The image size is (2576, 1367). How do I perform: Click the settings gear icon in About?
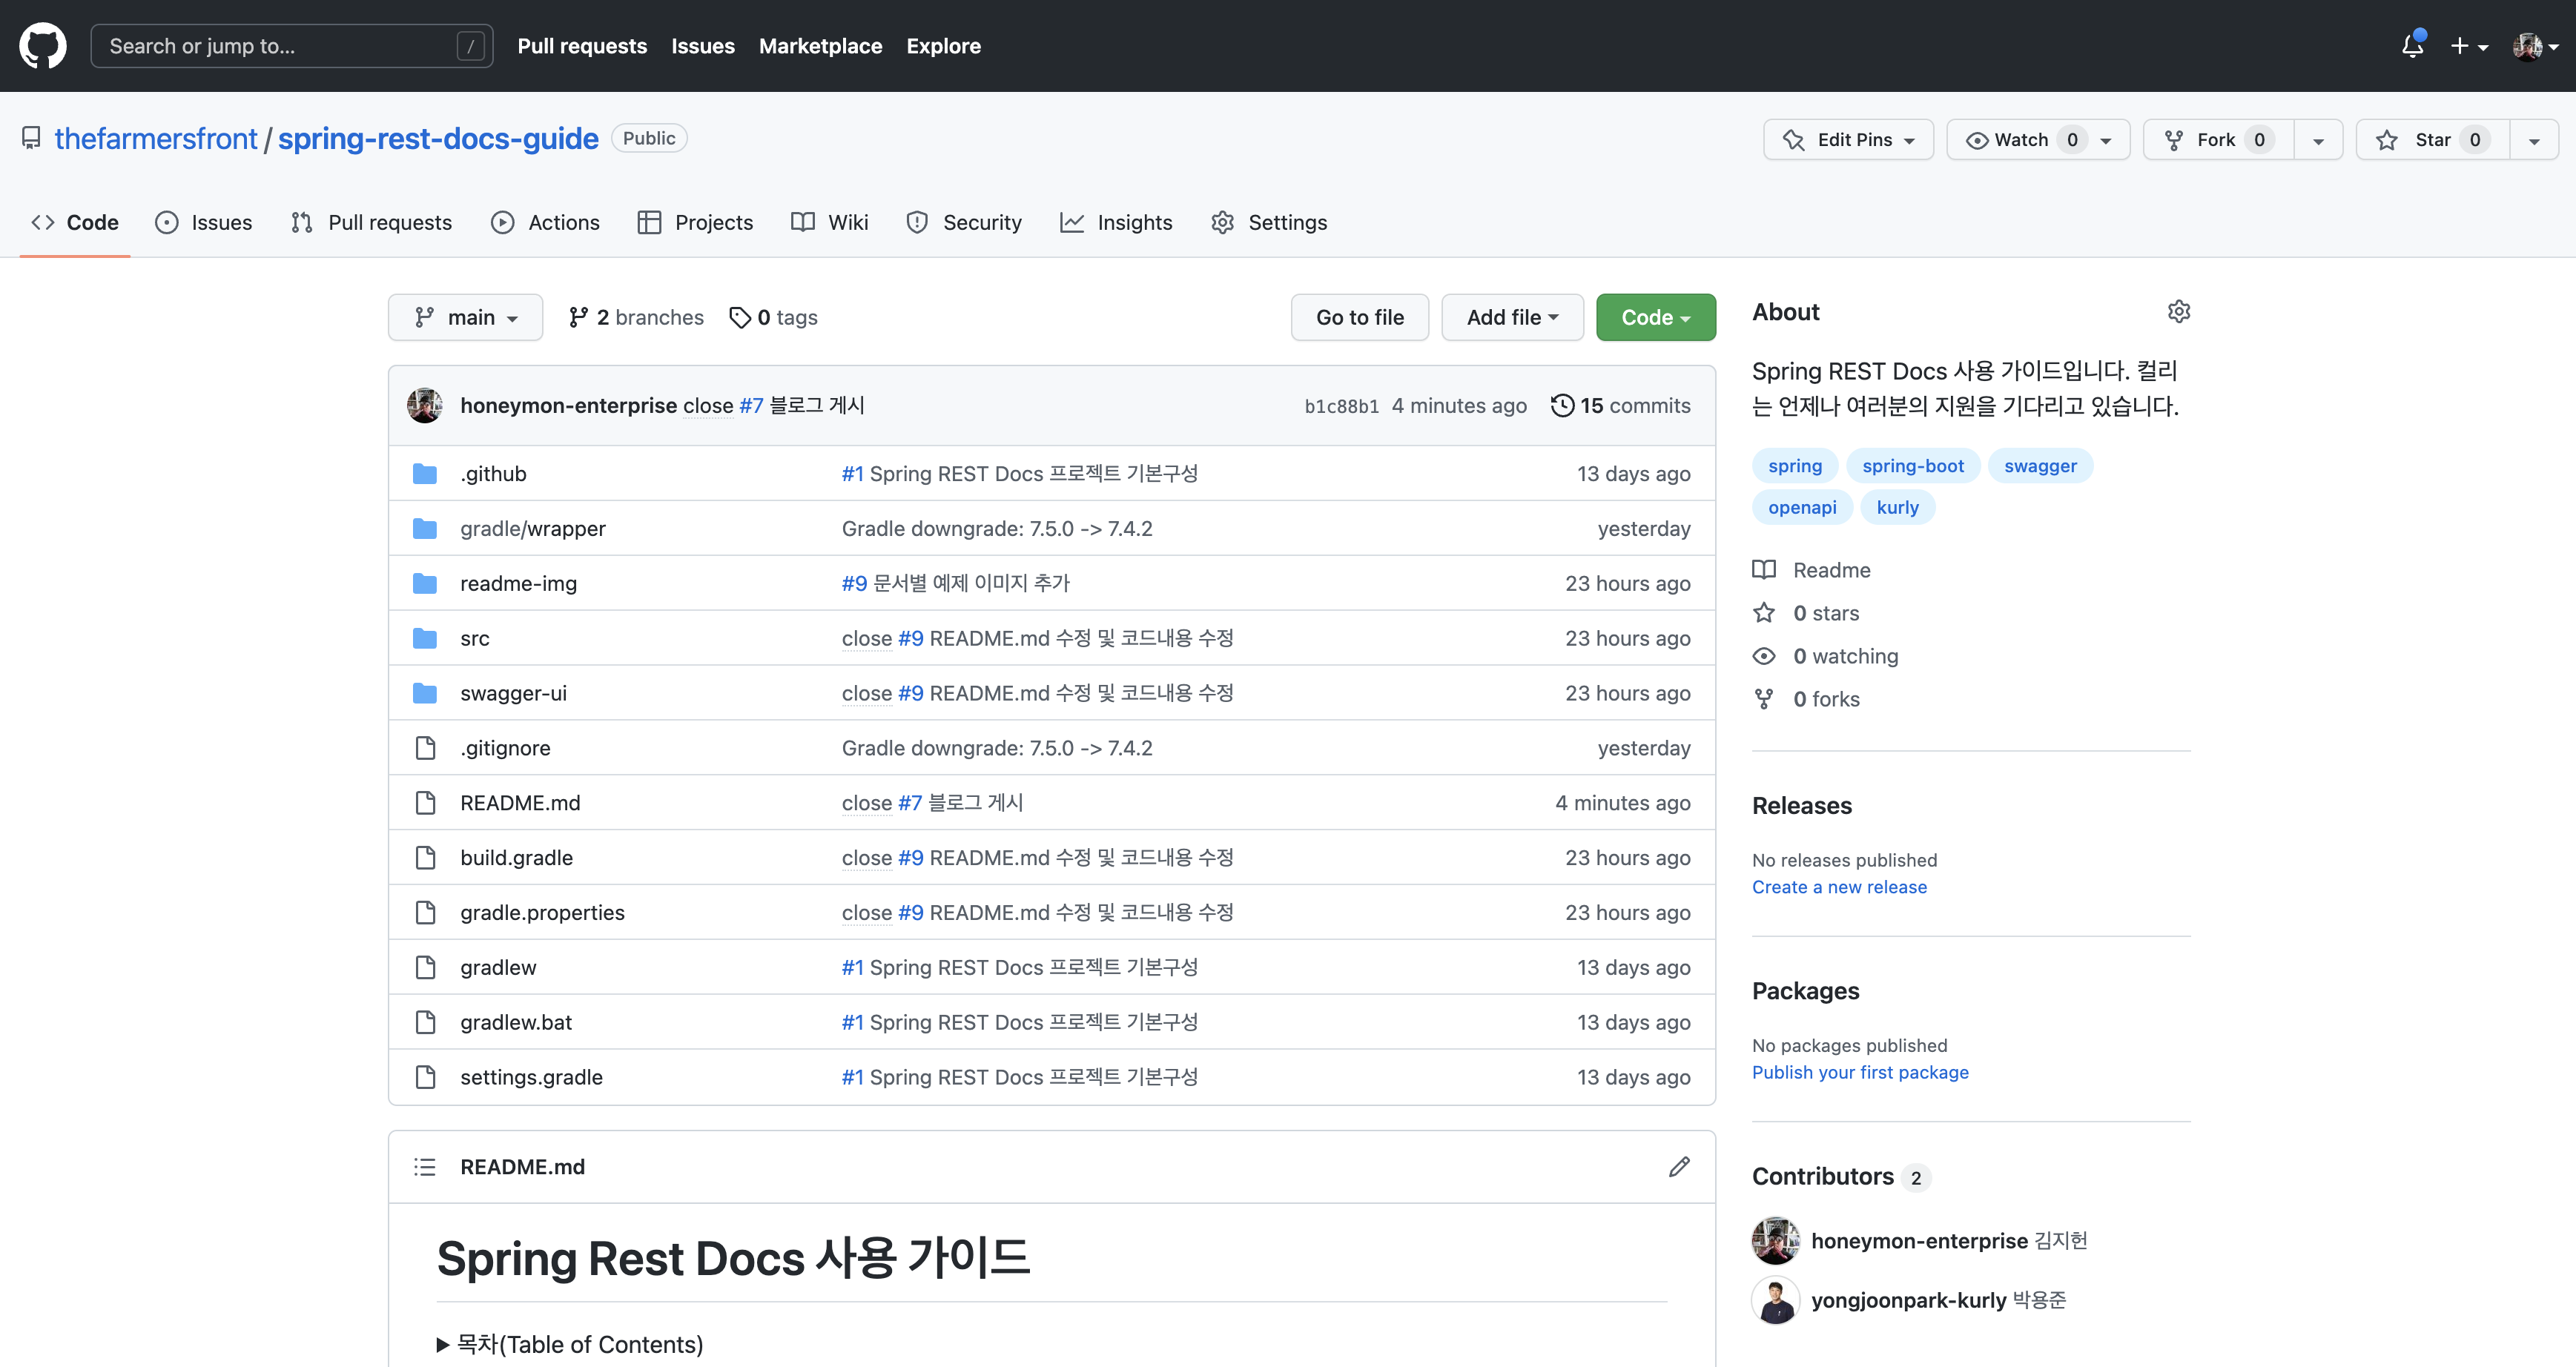tap(2179, 311)
